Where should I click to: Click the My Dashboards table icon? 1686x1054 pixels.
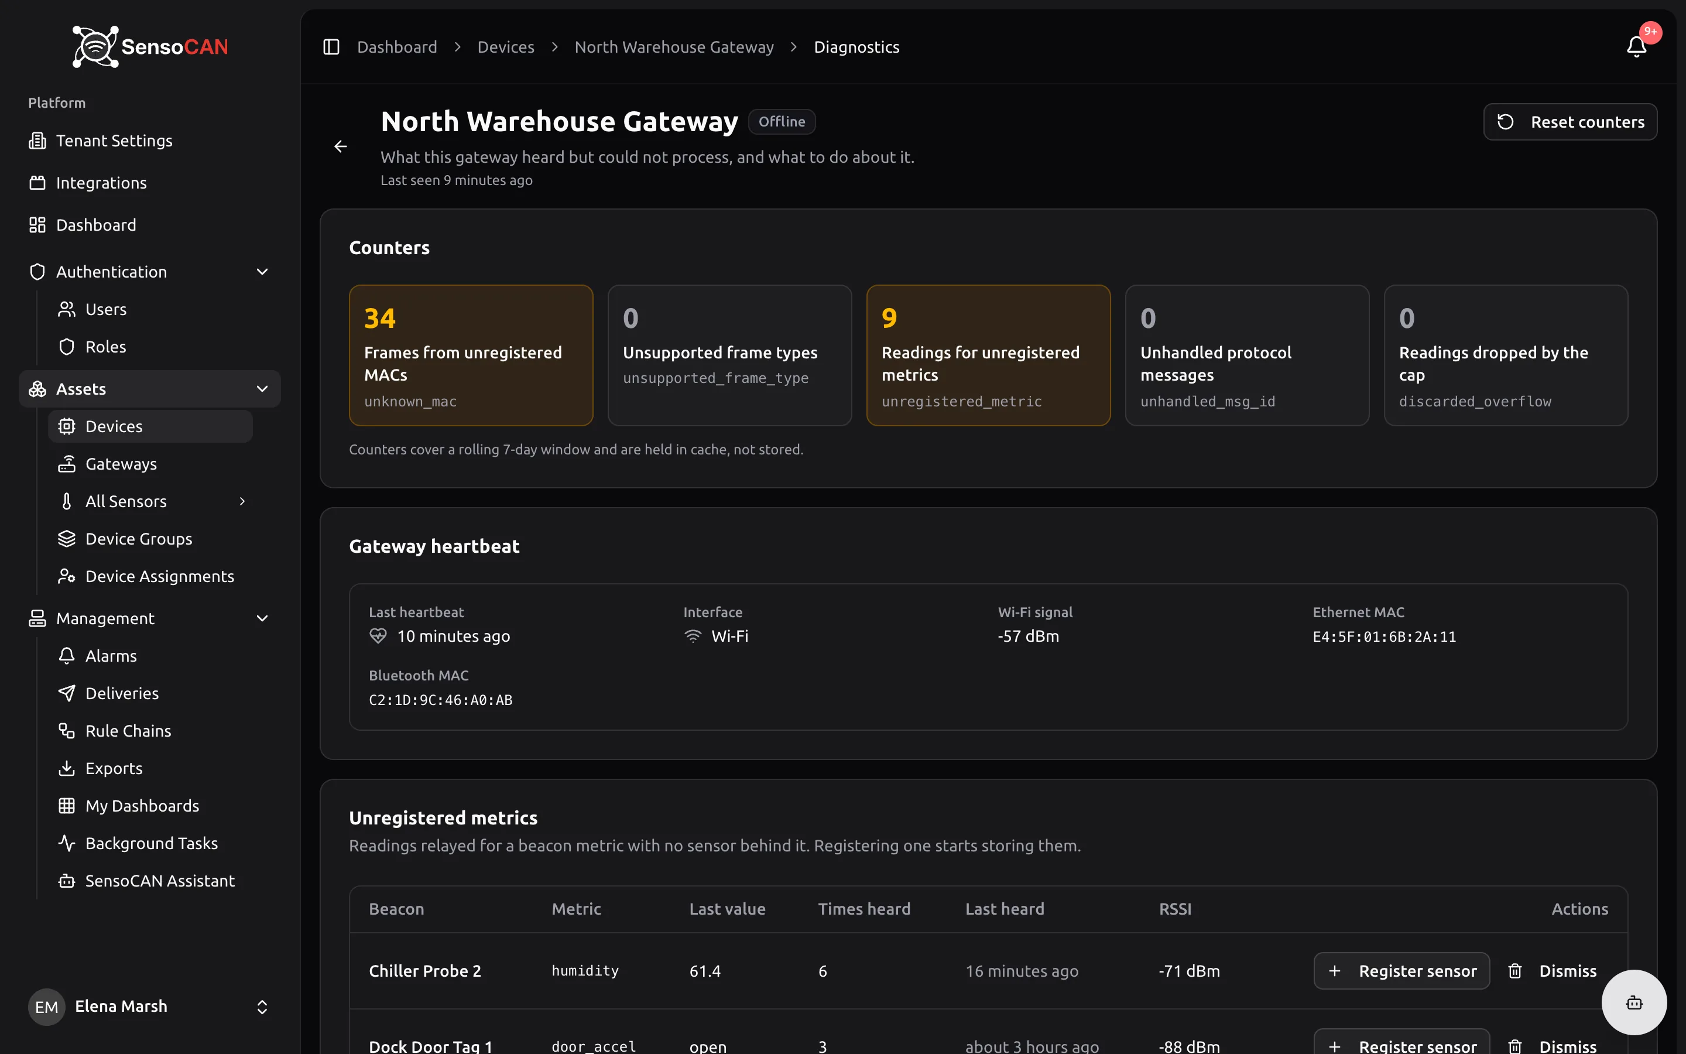pos(67,806)
